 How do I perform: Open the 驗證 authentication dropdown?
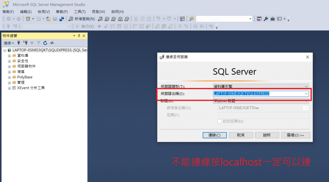306,101
